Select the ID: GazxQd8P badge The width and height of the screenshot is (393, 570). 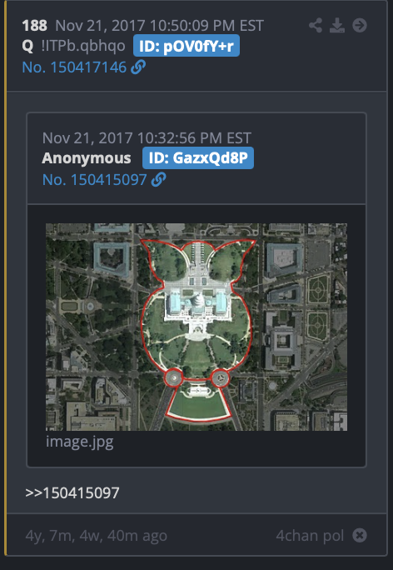(198, 158)
